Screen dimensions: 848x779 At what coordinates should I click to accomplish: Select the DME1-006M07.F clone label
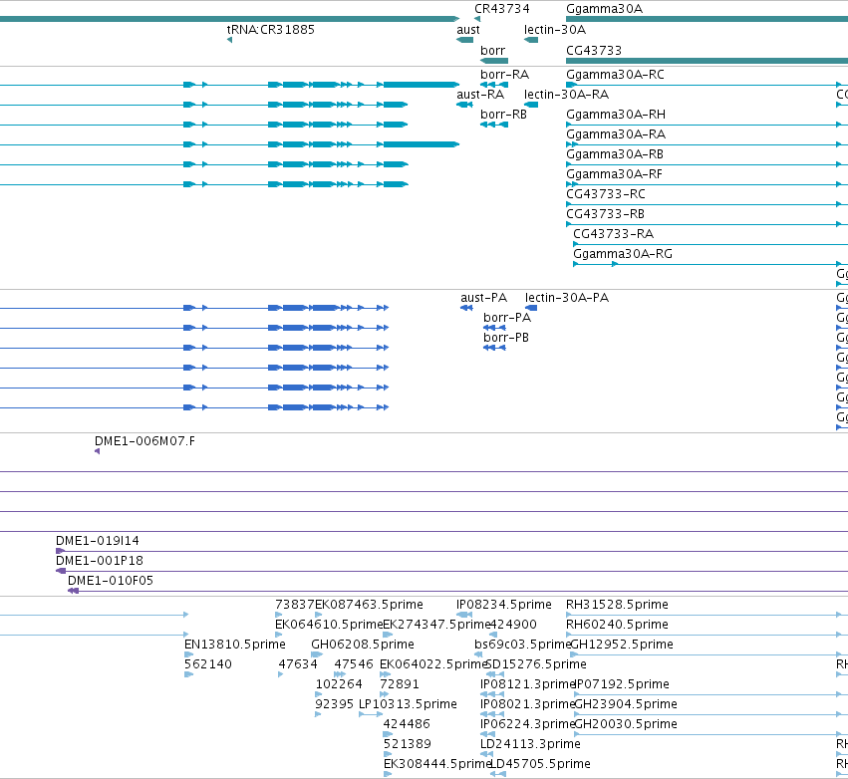click(144, 441)
